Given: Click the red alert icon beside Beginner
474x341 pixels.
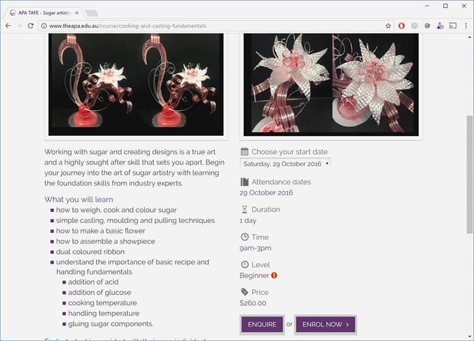Looking at the screenshot, I should click(x=274, y=276).
